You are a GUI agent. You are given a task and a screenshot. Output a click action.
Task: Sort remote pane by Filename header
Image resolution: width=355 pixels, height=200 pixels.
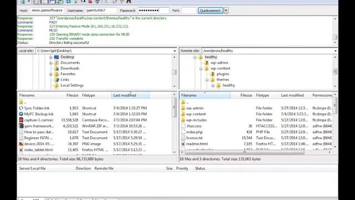tap(205, 95)
